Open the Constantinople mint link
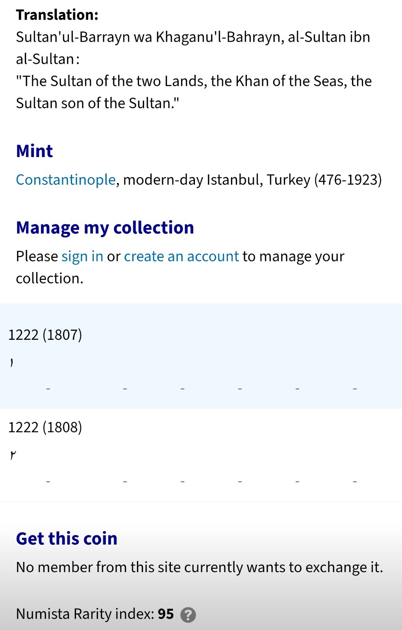Viewport: 402px width, 630px height. point(66,180)
